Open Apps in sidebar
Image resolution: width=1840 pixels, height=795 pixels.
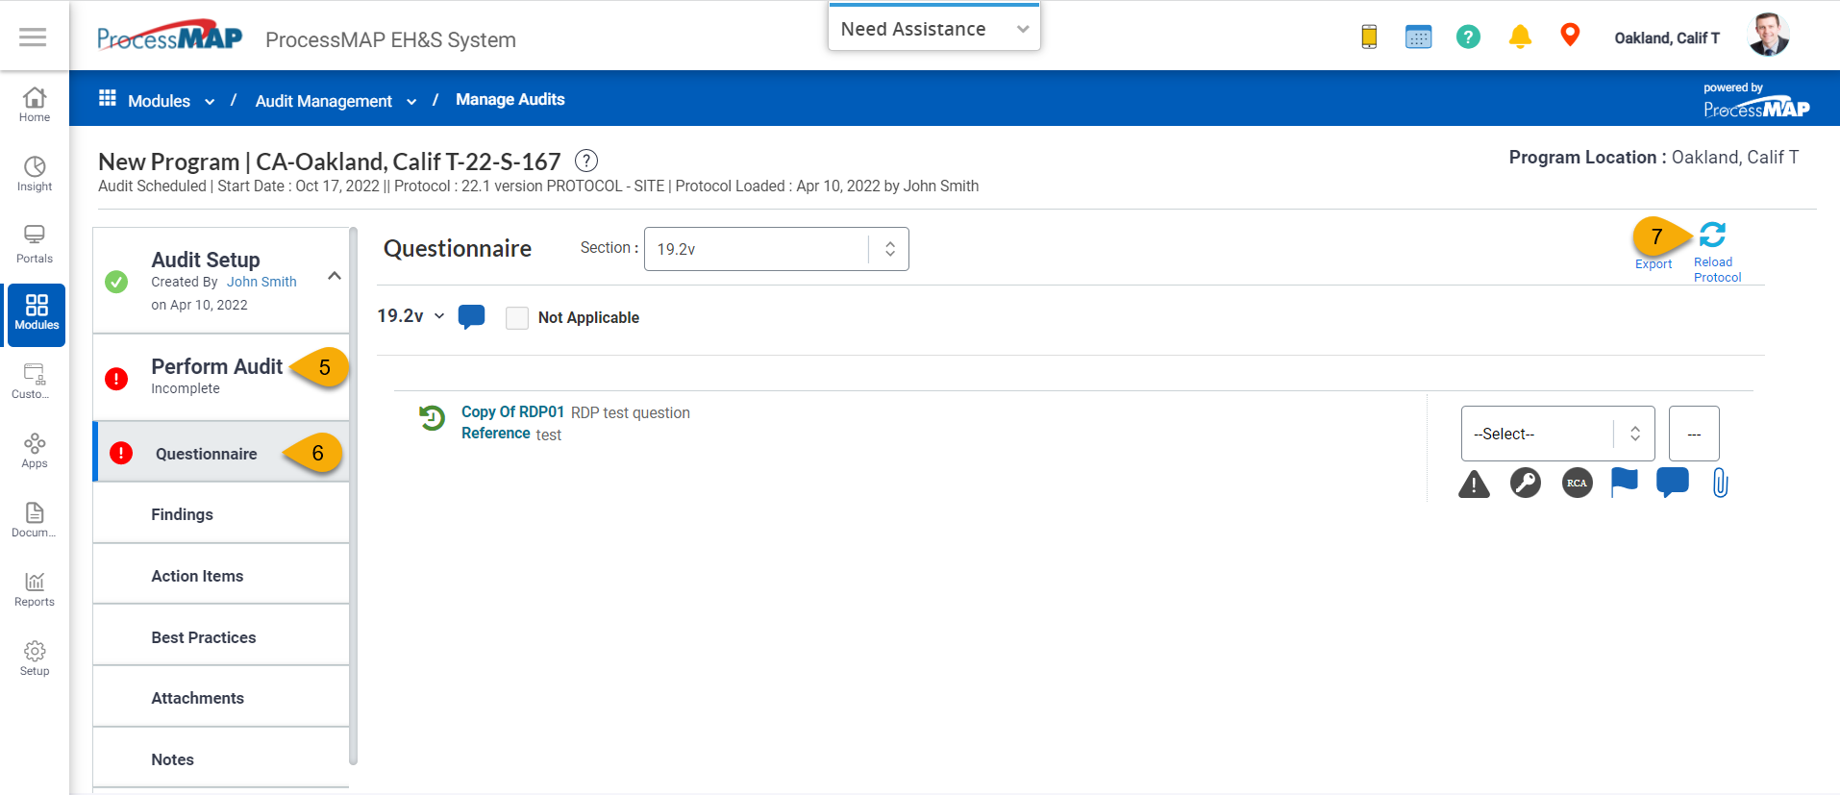pos(35,451)
